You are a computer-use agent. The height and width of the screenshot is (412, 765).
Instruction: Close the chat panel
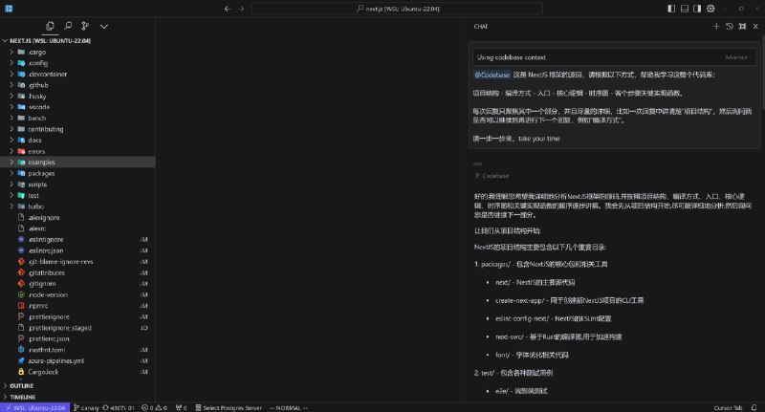click(x=755, y=27)
